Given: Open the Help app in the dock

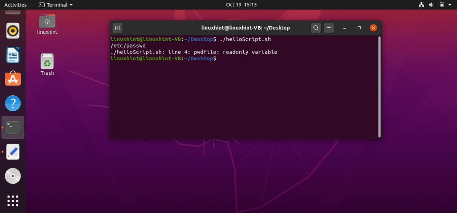Looking at the screenshot, I should 13,104.
